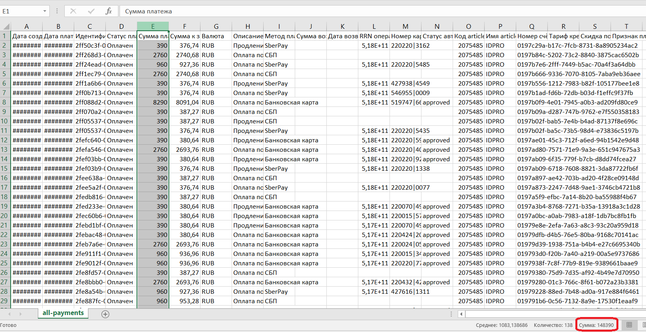Image resolution: width=646 pixels, height=332 pixels.
Task: Click the cell with value 953,28
Action: (184, 301)
